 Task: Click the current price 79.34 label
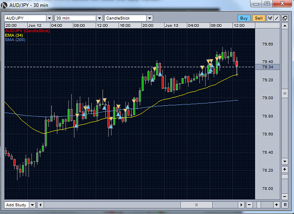click(268, 67)
